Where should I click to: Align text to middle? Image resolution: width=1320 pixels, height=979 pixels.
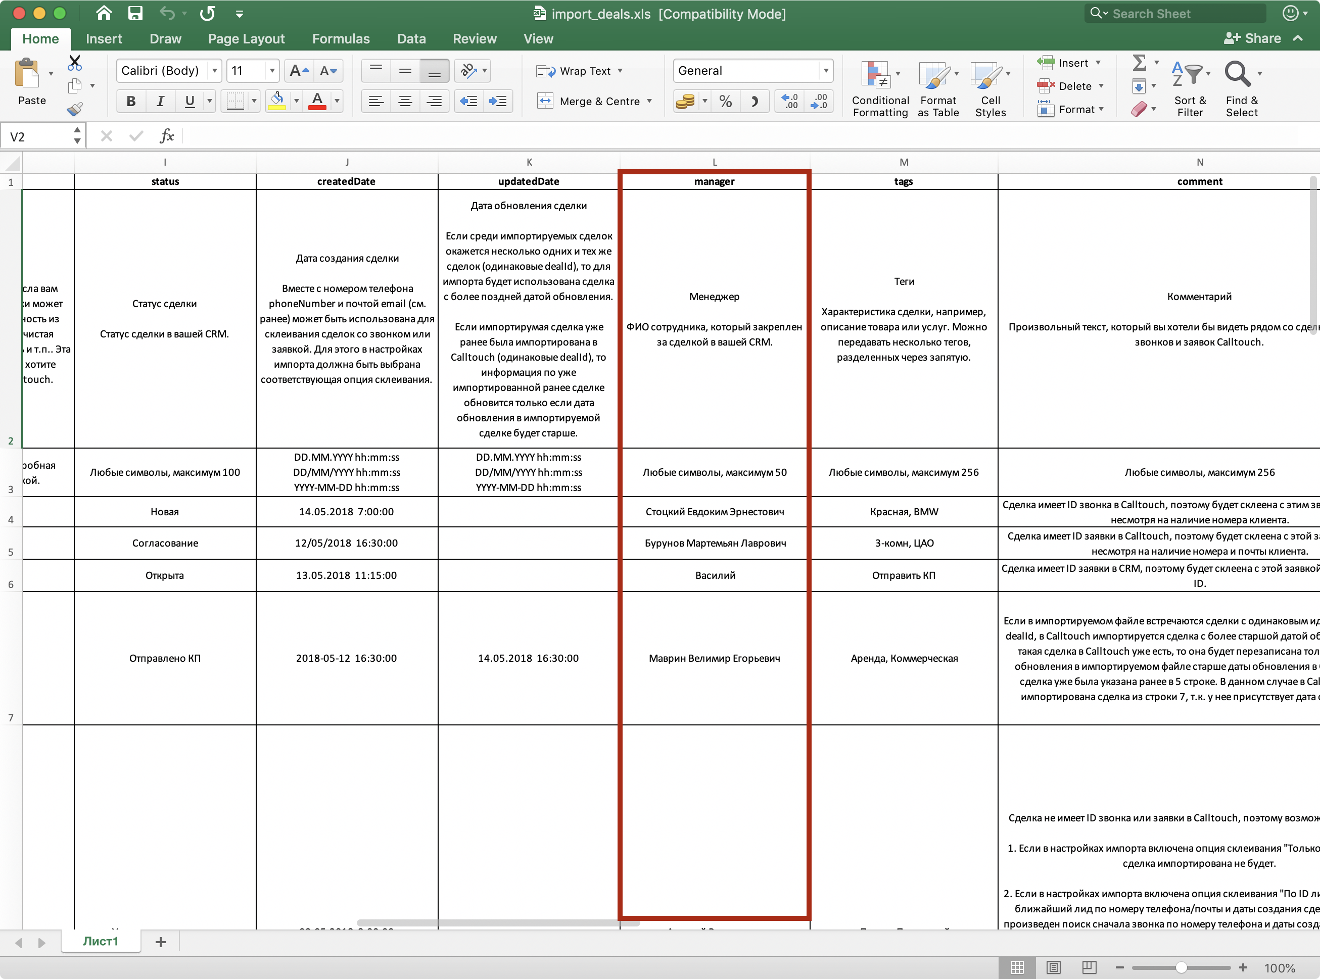[x=405, y=71]
